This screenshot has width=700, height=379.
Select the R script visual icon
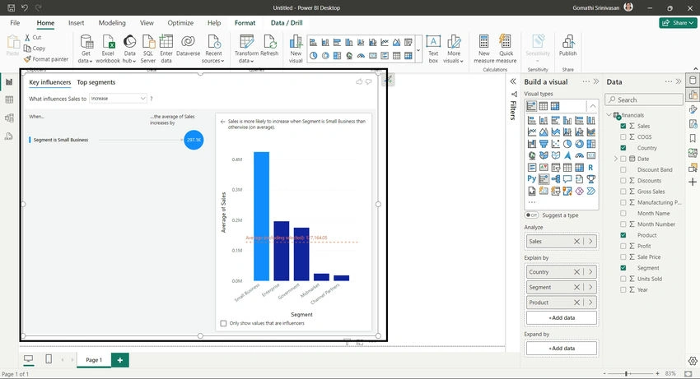pyautogui.click(x=590, y=168)
